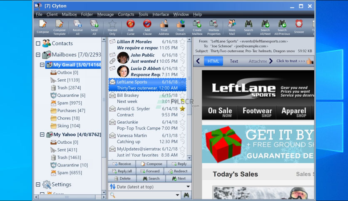Toggle star on John Public message
This screenshot has height=201, width=348.
tap(182, 55)
